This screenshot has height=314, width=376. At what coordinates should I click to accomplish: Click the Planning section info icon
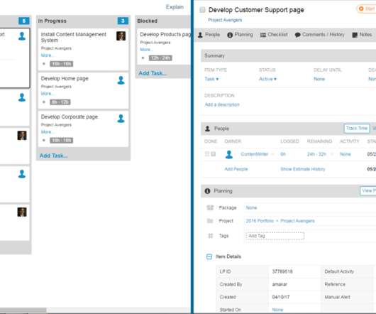[x=207, y=191]
